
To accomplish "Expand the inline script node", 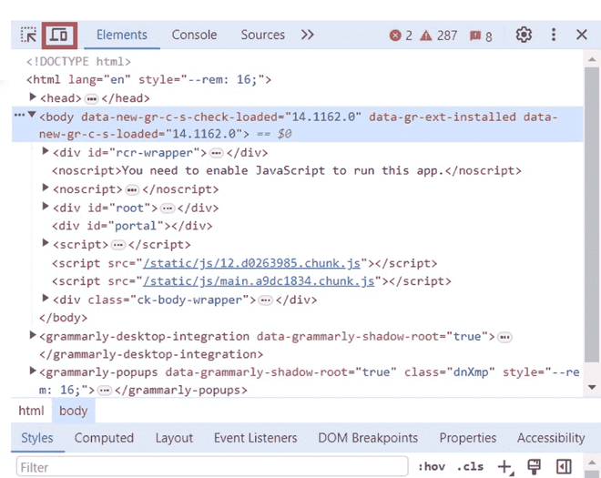I will pyautogui.click(x=46, y=243).
